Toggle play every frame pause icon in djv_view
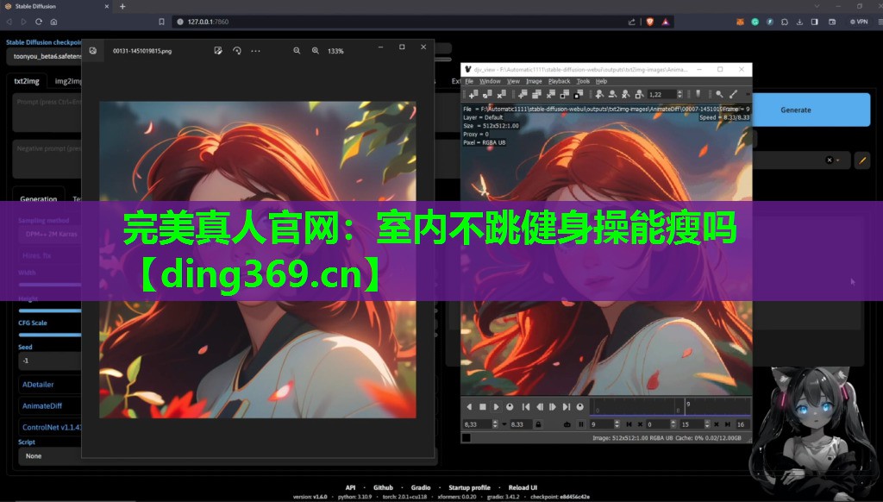 [x=581, y=424]
